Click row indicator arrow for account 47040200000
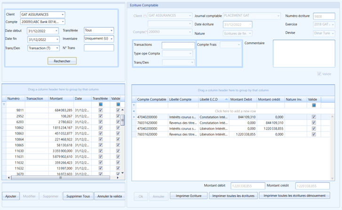The image size is (342, 210). [x=134, y=117]
